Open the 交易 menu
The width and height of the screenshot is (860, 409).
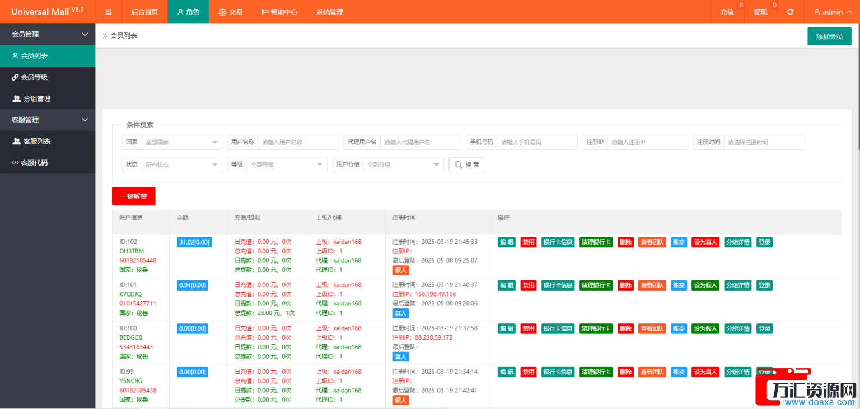coord(230,12)
